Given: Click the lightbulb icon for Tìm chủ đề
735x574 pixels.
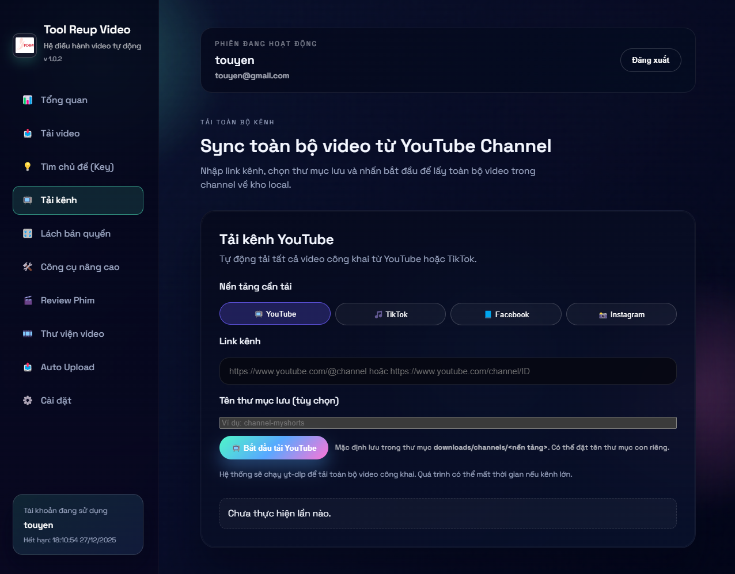Looking at the screenshot, I should [x=28, y=167].
